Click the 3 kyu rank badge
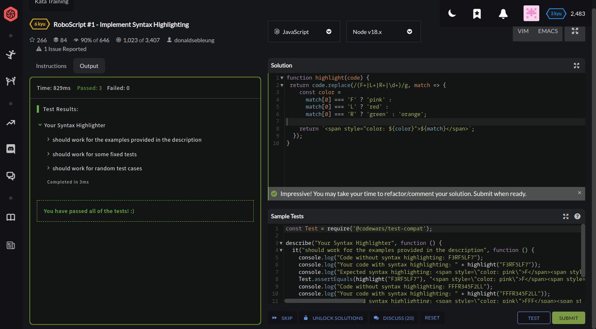596x329 pixels. (555, 14)
